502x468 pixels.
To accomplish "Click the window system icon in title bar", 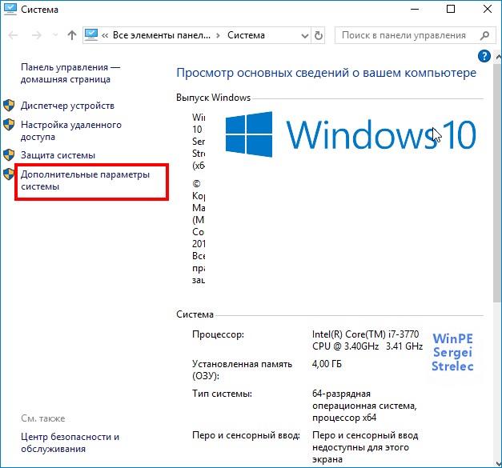I will 10,10.
